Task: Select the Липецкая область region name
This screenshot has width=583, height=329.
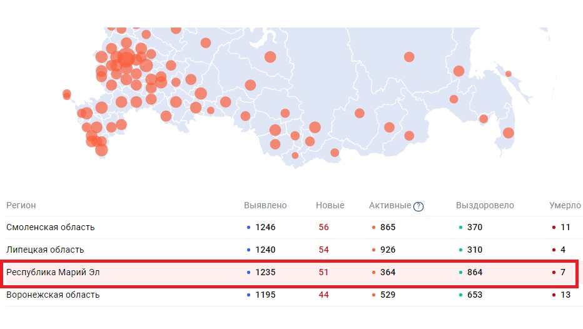Action: click(45, 250)
